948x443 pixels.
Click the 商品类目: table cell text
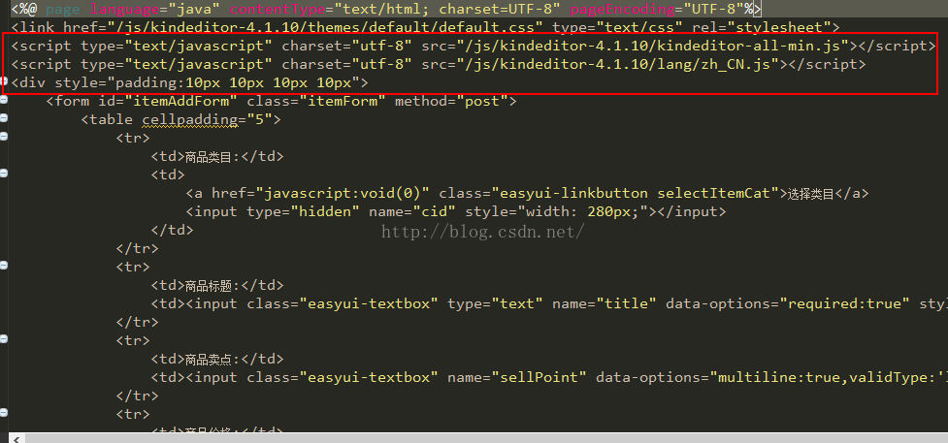coord(212,156)
